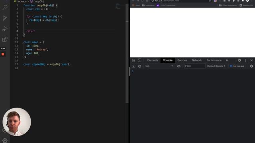The height and width of the screenshot is (143, 255).
Task: Open DevTools customize three-dot menu
Action: 245,60
